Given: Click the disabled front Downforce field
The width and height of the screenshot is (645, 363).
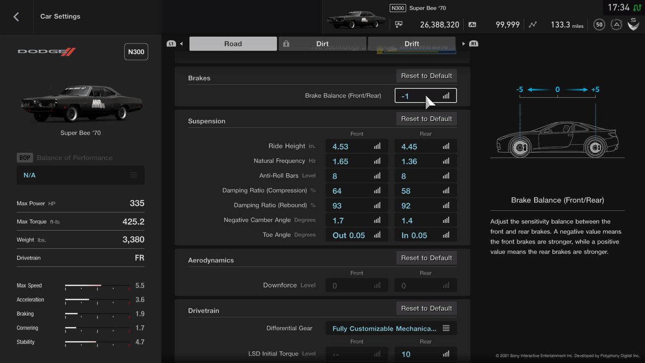Looking at the screenshot, I should click(x=357, y=285).
